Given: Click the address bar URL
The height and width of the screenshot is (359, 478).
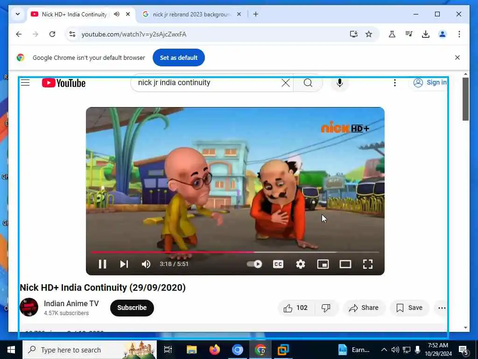Looking at the screenshot, I should (x=134, y=34).
